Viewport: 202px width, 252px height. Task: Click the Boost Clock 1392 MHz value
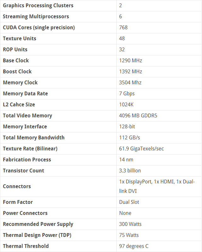click(x=130, y=71)
